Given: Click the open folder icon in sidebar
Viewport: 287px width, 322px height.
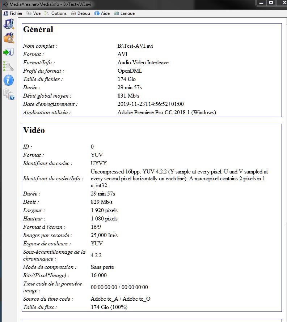Looking at the screenshot, I should pyautogui.click(x=9, y=38).
